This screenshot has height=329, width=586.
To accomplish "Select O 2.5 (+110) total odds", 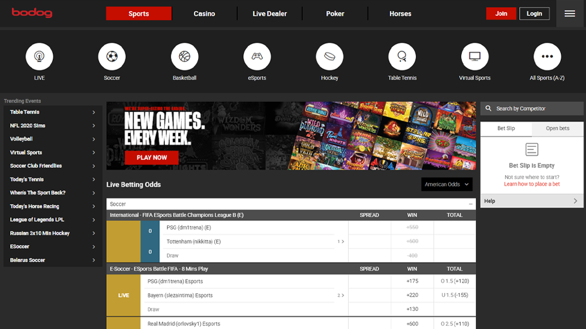I will pyautogui.click(x=455, y=323).
